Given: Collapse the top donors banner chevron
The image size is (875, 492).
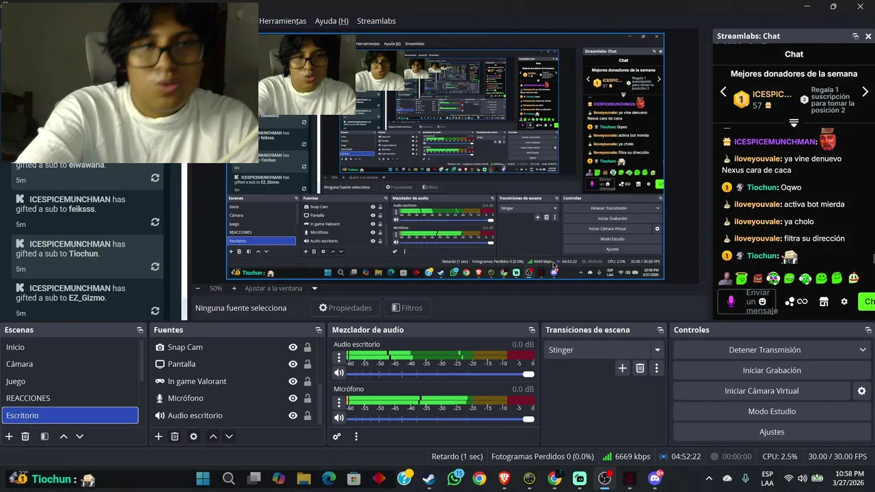Looking at the screenshot, I should 794,123.
